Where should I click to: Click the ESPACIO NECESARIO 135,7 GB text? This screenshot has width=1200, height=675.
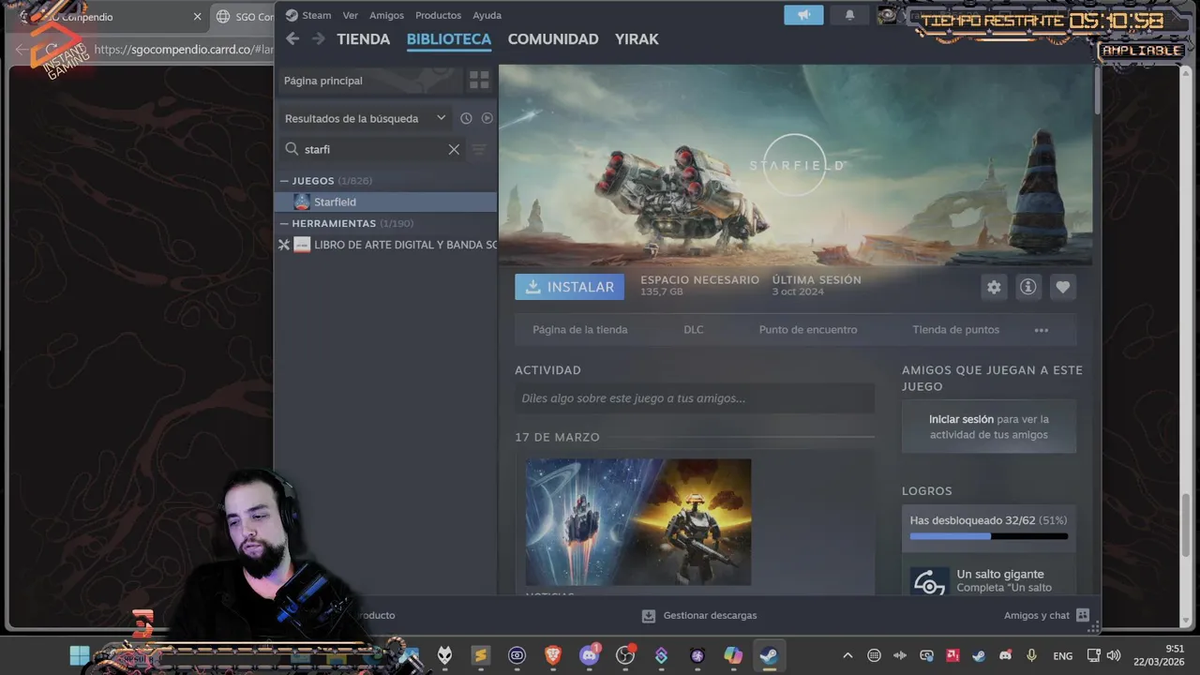pos(699,286)
